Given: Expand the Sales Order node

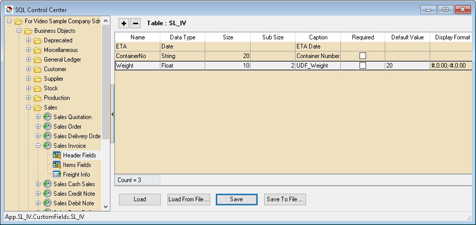Looking at the screenshot, I should (x=38, y=127).
